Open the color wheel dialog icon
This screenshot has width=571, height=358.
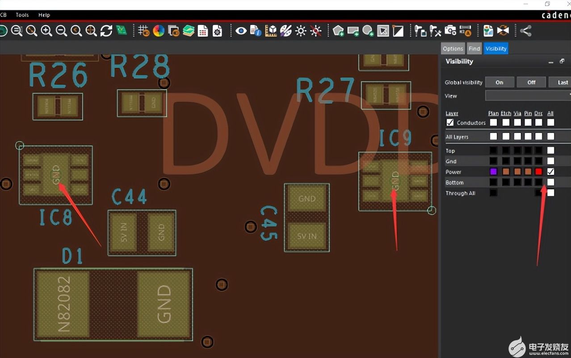tap(159, 30)
